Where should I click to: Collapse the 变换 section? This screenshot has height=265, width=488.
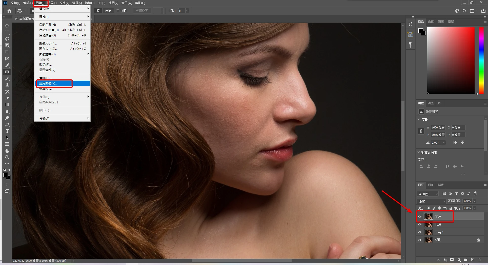click(x=419, y=119)
